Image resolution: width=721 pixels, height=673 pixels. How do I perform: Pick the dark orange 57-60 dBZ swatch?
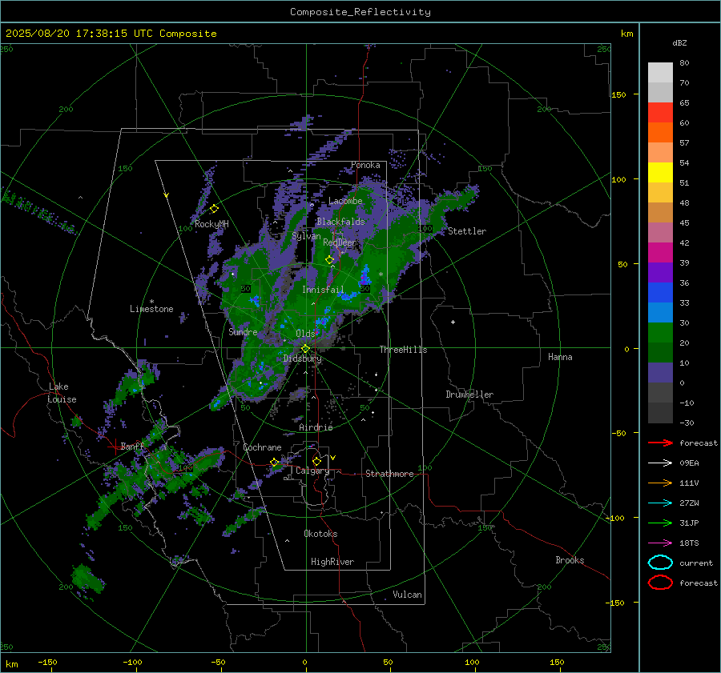point(660,132)
